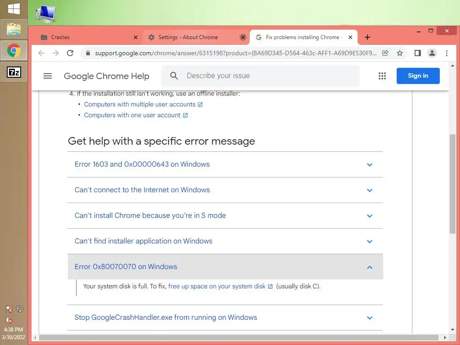Click chevron for Can't find installer row
Screen dimensions: 460x345
coord(370,241)
